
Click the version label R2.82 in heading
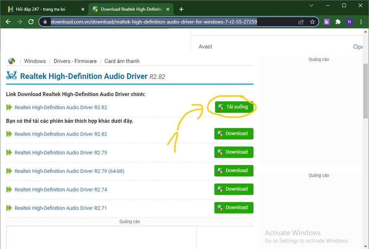157,77
